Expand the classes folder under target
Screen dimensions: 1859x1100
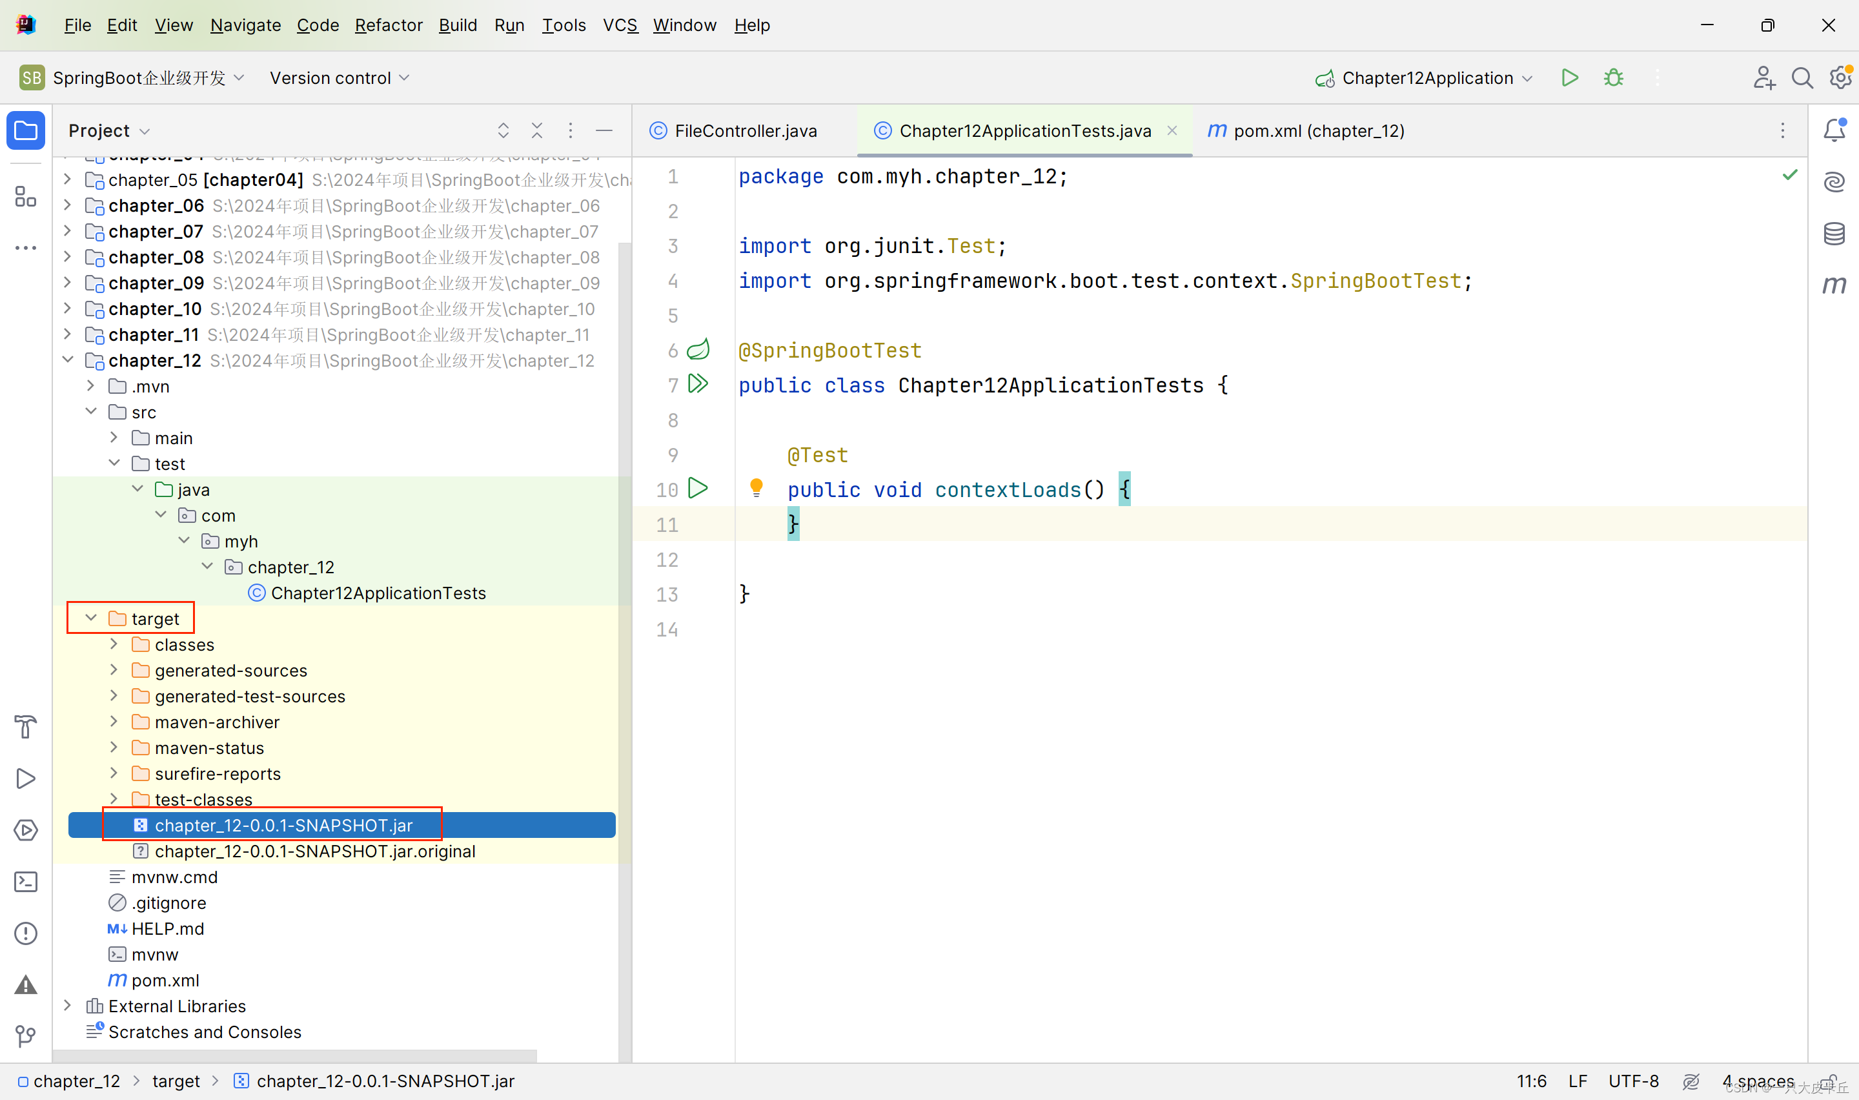point(114,644)
